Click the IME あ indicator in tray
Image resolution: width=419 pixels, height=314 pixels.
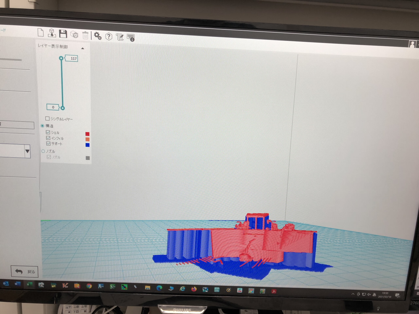click(374, 294)
